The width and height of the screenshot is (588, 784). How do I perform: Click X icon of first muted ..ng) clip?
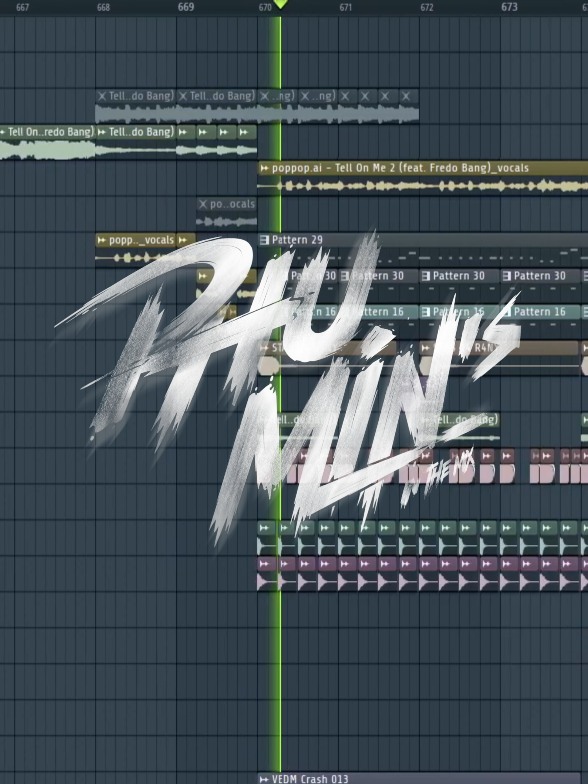pyautogui.click(x=265, y=96)
